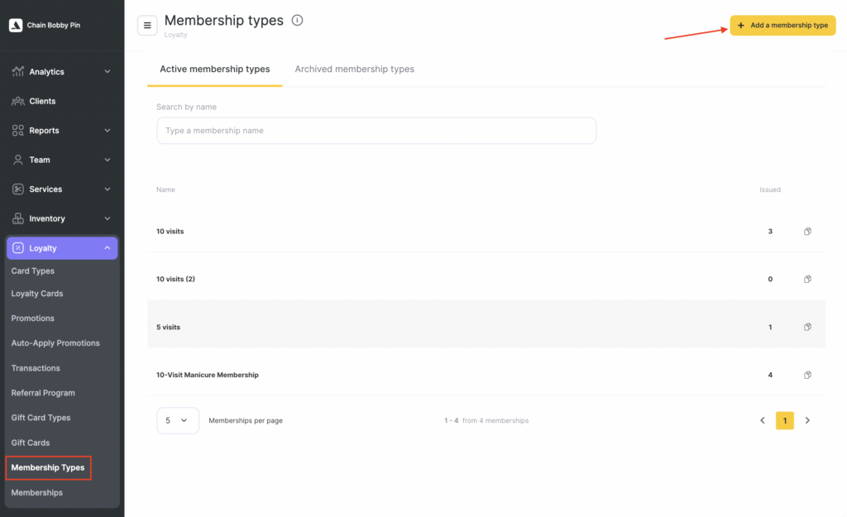Select page 1 pagination button

(x=784, y=420)
